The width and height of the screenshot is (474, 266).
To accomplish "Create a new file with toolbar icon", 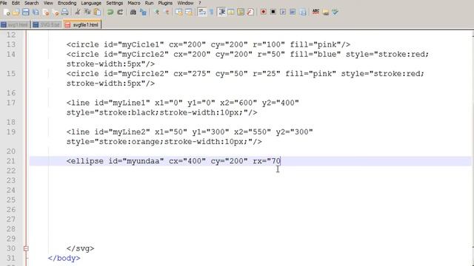I will click(7, 12).
